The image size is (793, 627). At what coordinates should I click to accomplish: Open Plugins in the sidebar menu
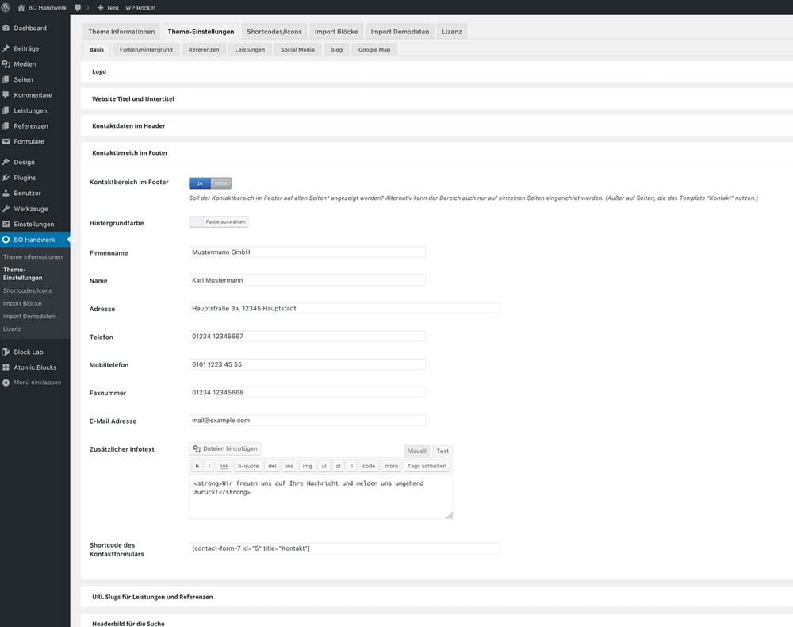pos(25,178)
